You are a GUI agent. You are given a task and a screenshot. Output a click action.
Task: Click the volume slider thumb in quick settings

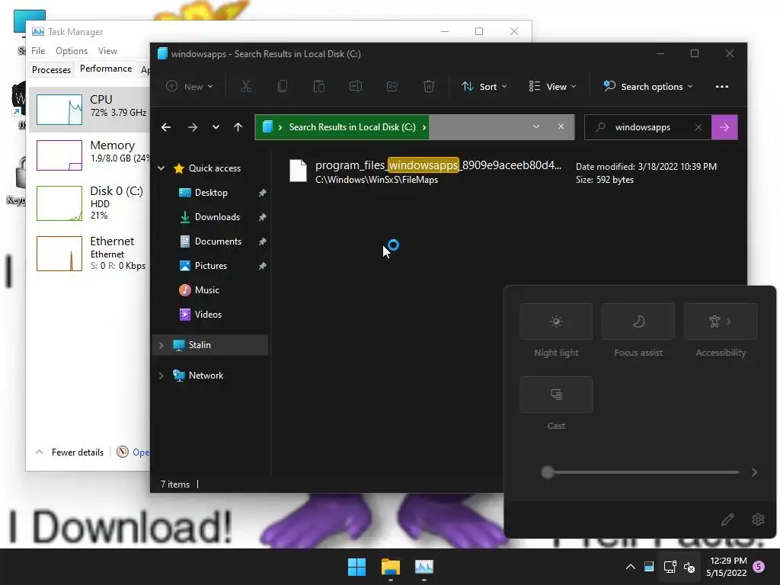(548, 472)
